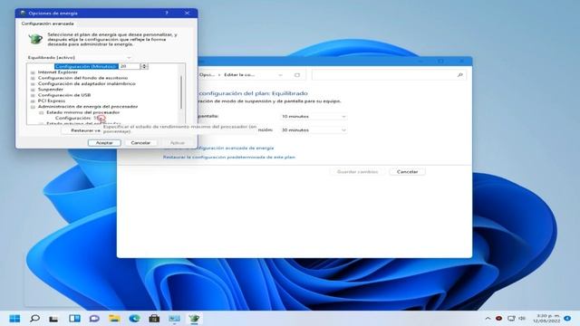Launch Microsoft Edge from the taskbar
Viewport: 580px width, 326px height.
(x=134, y=318)
